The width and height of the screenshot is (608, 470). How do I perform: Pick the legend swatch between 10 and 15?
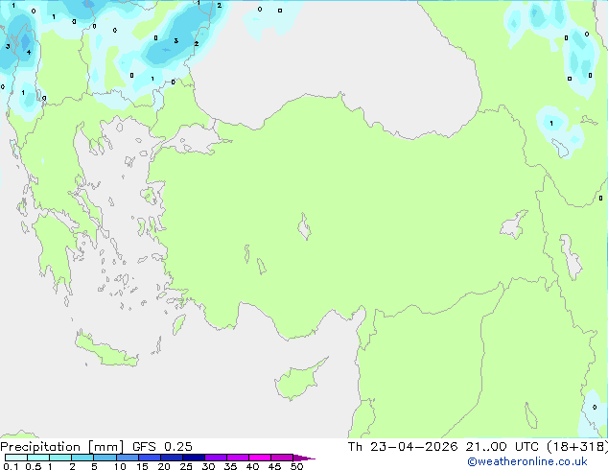click(128, 458)
